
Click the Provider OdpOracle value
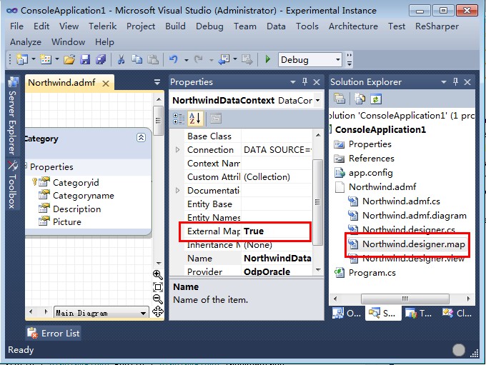[277, 271]
